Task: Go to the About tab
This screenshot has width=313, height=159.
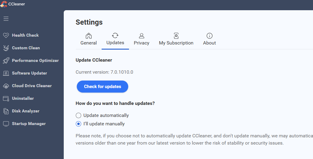Action: click(210, 39)
